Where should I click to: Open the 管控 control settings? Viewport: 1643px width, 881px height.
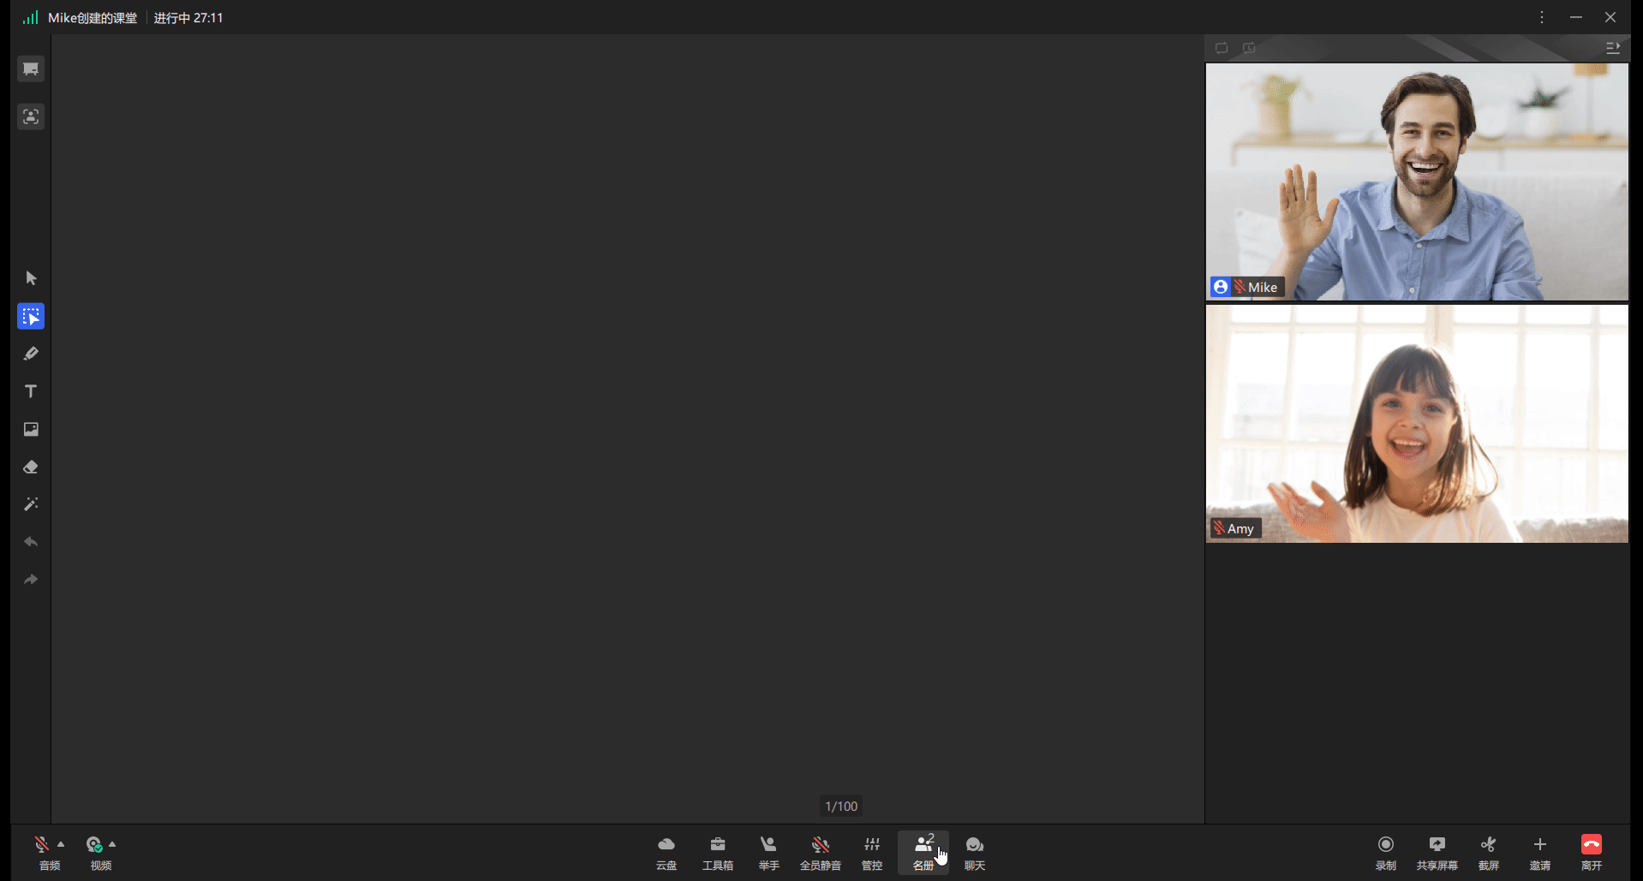pyautogui.click(x=872, y=853)
